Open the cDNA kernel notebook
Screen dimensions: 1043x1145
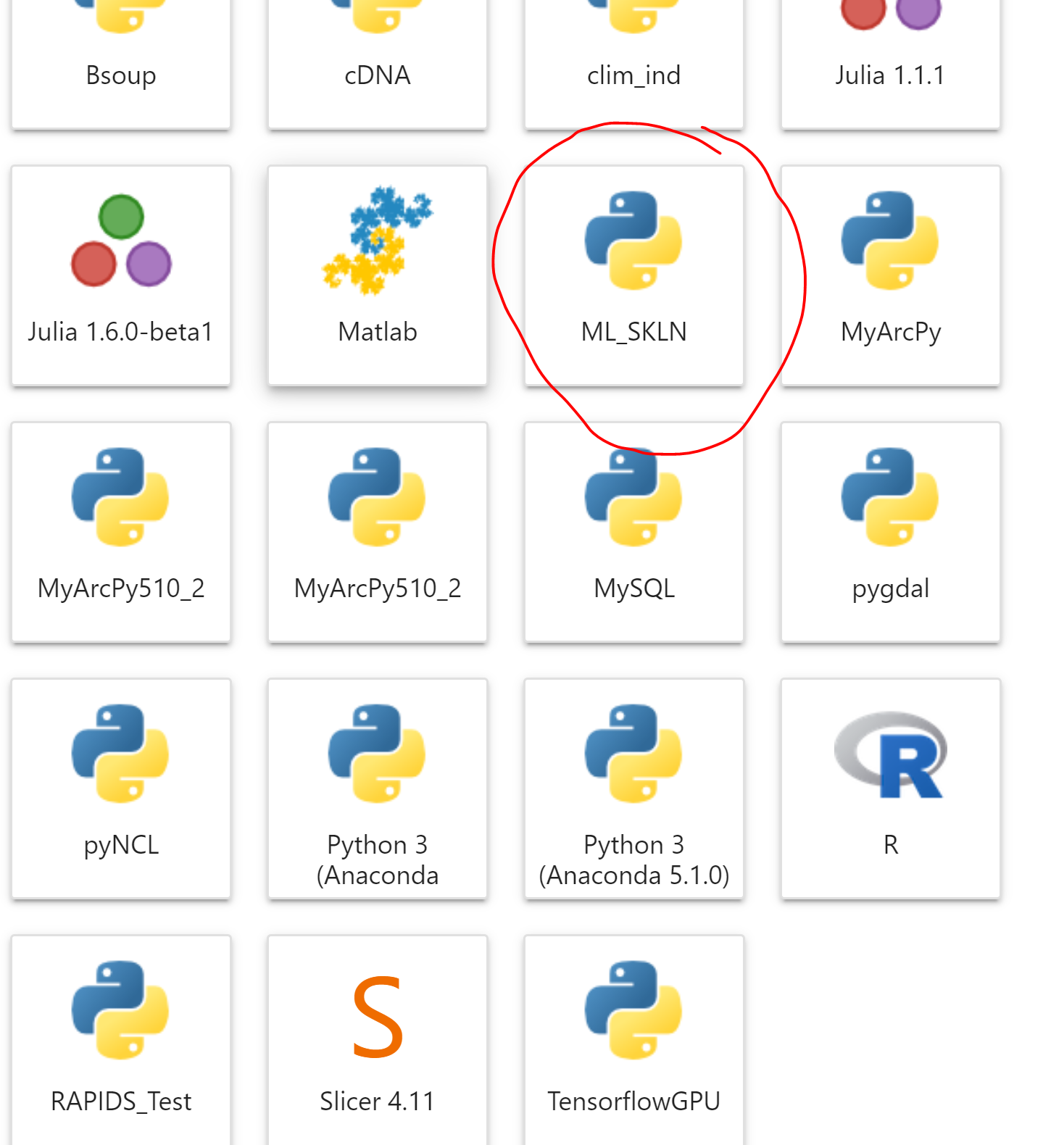click(378, 64)
